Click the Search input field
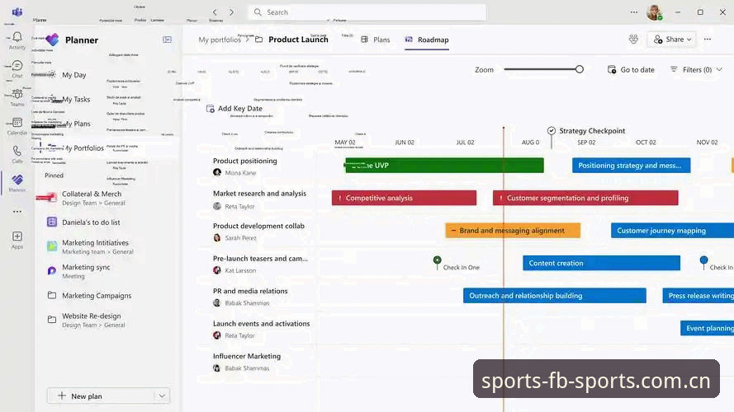734x412 pixels. click(367, 12)
